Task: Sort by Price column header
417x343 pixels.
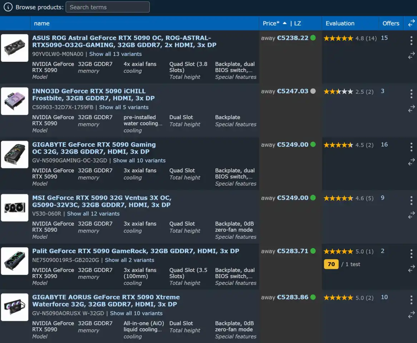Action: pyautogui.click(x=271, y=23)
